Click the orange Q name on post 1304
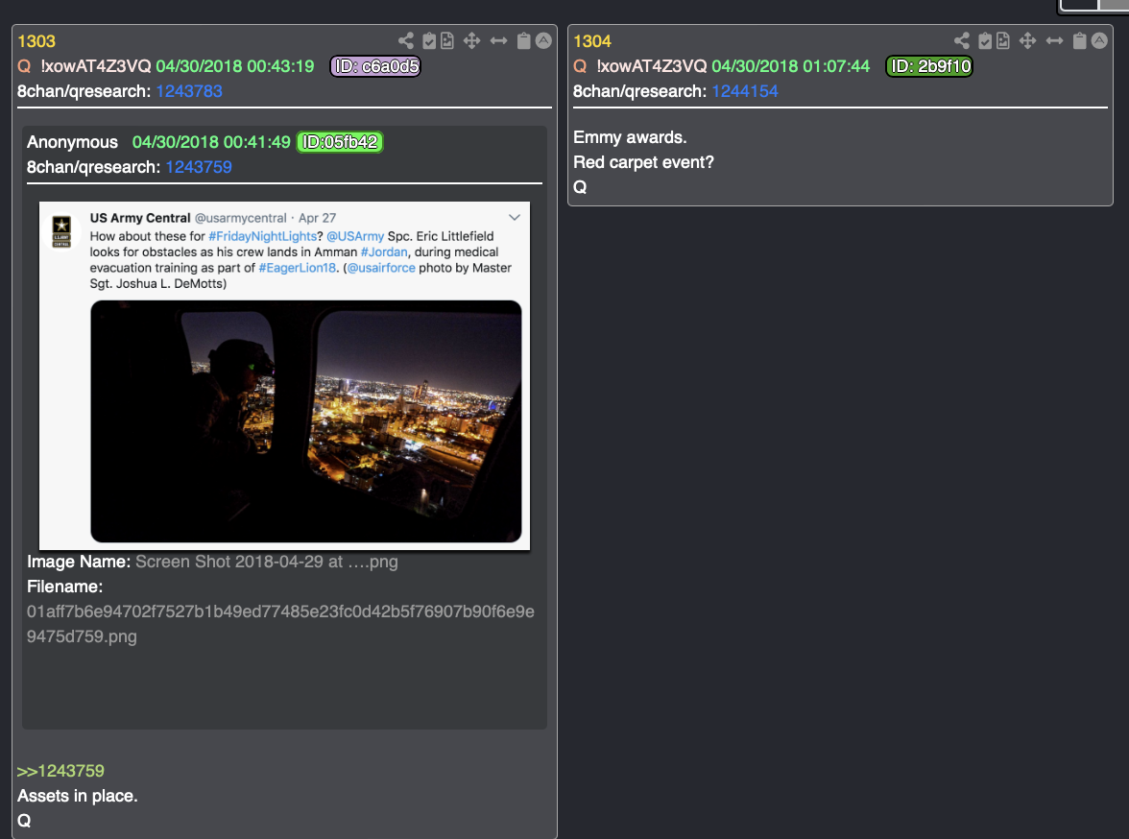Image resolution: width=1129 pixels, height=839 pixels. 580,66
